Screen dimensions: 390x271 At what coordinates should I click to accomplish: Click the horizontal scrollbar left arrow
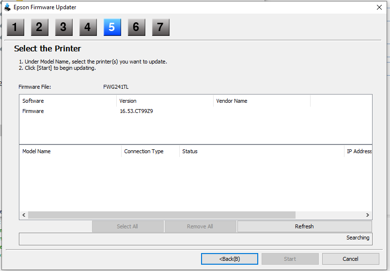pyautogui.click(x=24, y=215)
